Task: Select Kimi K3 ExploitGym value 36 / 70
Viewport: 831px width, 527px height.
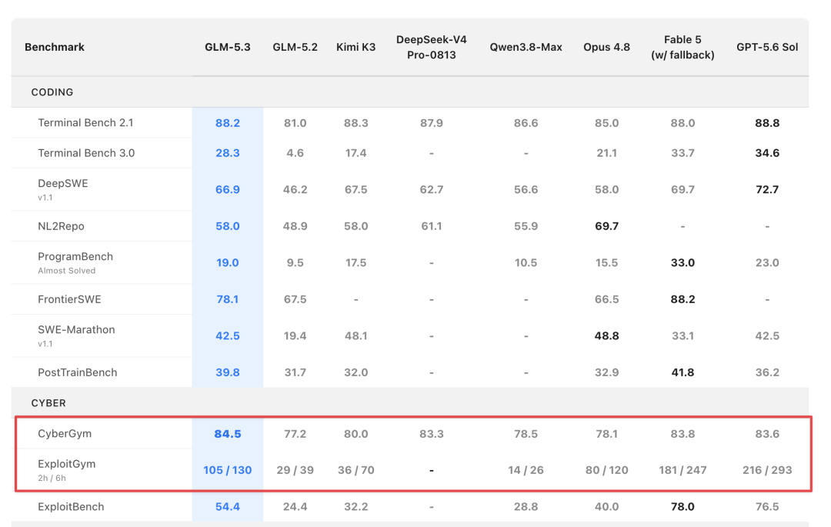Action: tap(355, 470)
